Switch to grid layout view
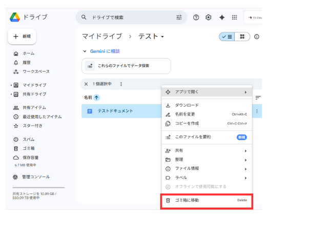Screen dimensions: 328x231 point(242,37)
